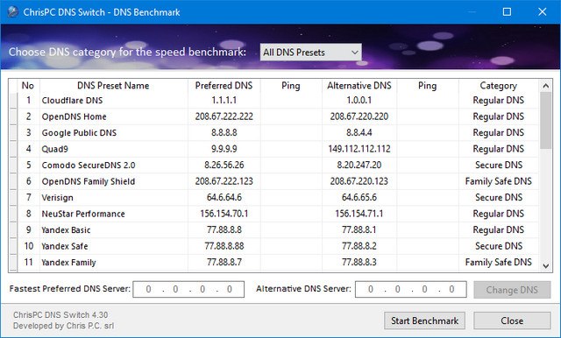Click the vertical scrollbar thumb
This screenshot has height=338, width=561.
tap(545, 121)
